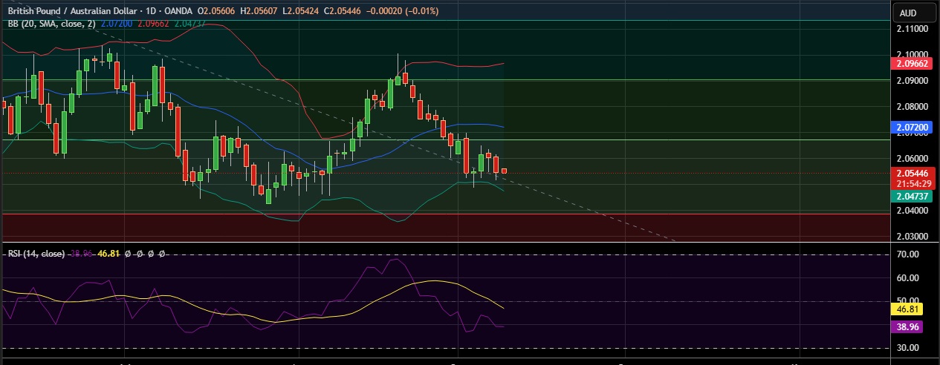
Task: Select the red support zone rectangle
Action: [446, 225]
